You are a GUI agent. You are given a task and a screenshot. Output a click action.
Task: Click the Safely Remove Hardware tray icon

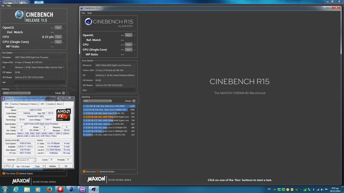click(x=309, y=189)
